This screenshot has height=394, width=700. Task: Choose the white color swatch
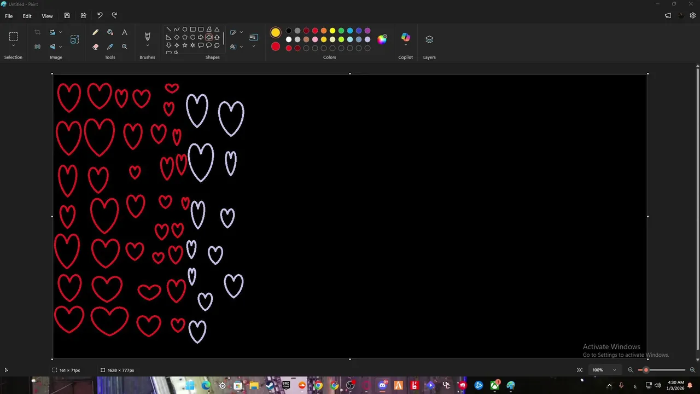[289, 39]
